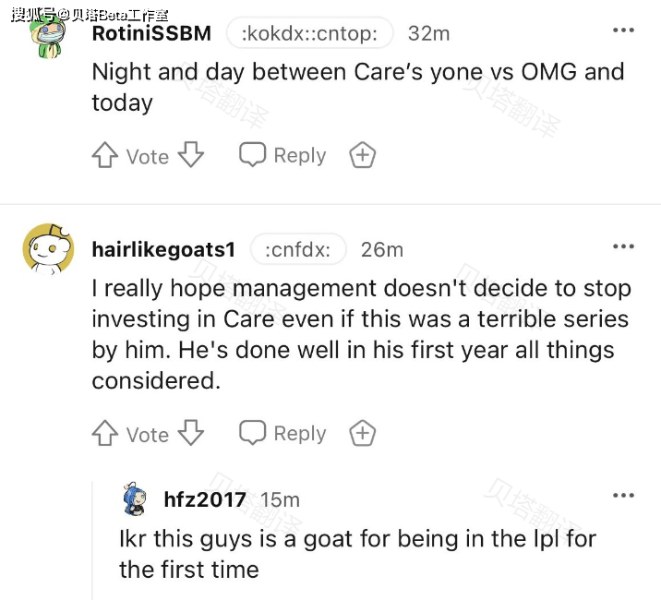Collapse the hfz2017 reply thread line
The width and height of the screenshot is (661, 600).
92,541
